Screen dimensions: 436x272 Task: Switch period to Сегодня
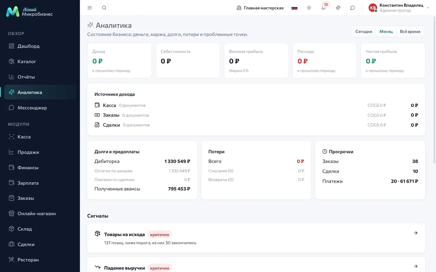(364, 31)
